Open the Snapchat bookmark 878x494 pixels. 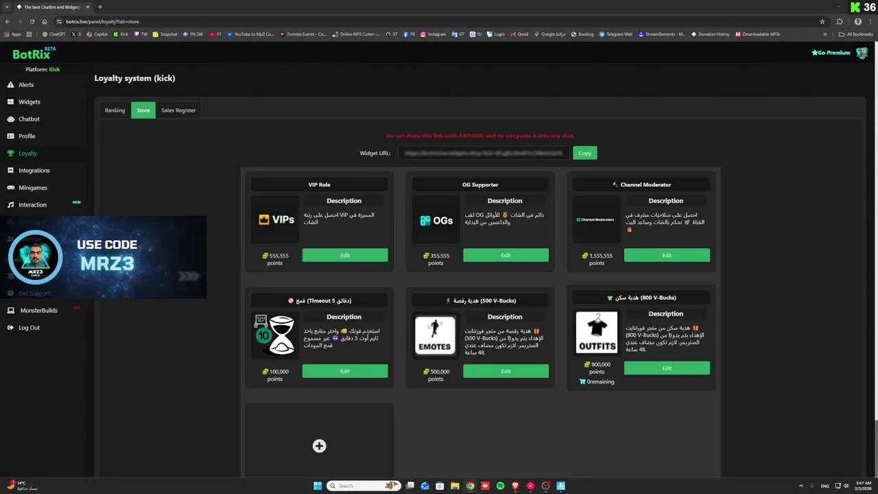pos(165,34)
